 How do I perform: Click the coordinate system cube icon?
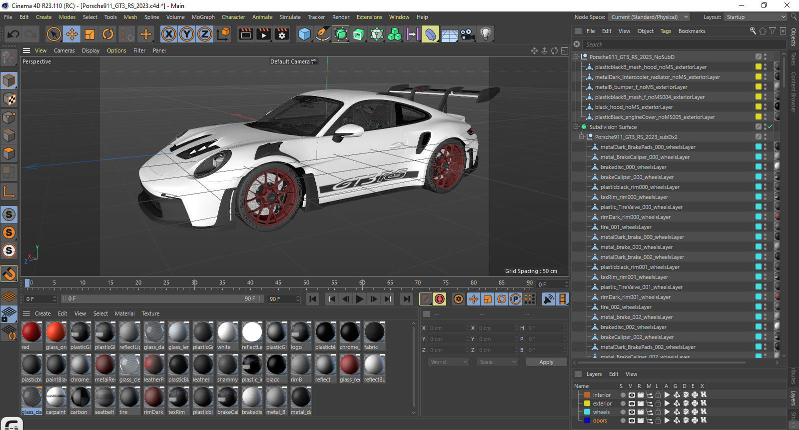[224, 33]
